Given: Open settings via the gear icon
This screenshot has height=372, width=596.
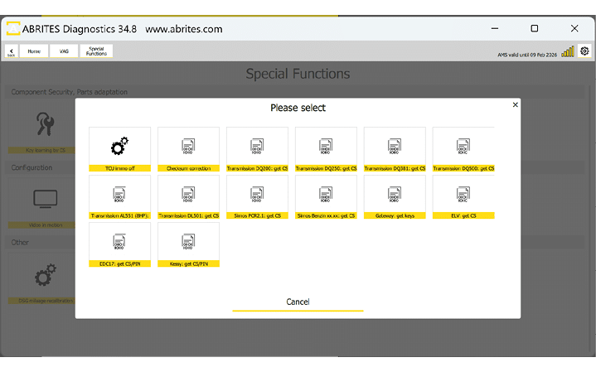Looking at the screenshot, I should pos(584,51).
